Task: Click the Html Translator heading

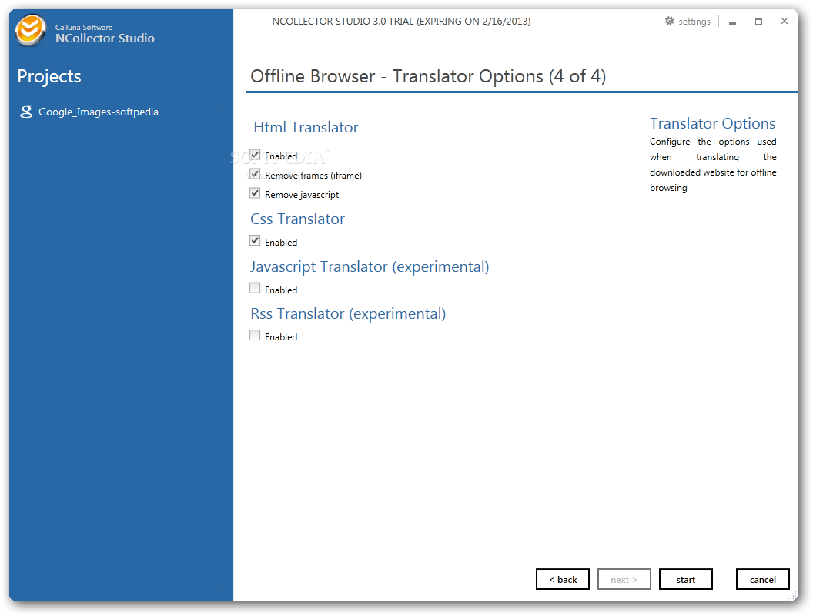Action: point(306,128)
